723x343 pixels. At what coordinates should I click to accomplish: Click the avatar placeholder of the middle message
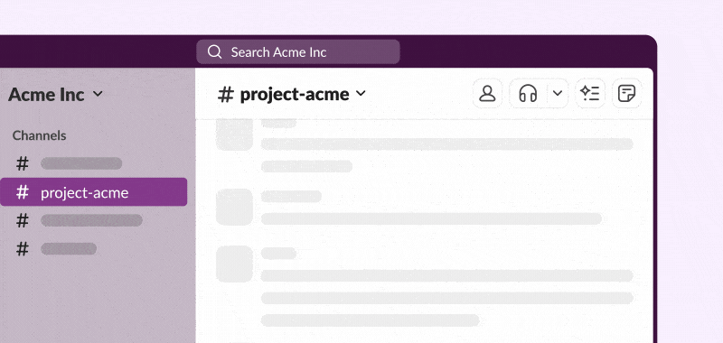coord(234,207)
